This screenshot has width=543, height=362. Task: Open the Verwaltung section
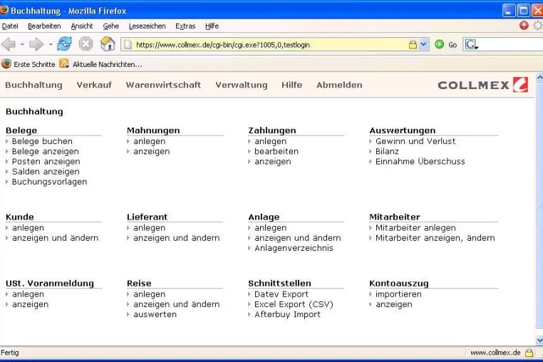(x=242, y=85)
